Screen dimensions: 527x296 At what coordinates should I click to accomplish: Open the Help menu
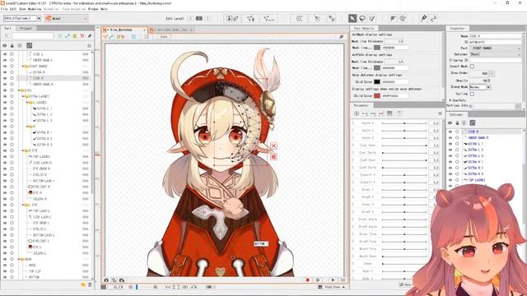pos(104,9)
